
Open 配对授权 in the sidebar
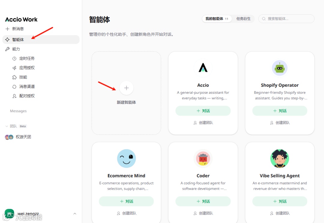(x=27, y=96)
